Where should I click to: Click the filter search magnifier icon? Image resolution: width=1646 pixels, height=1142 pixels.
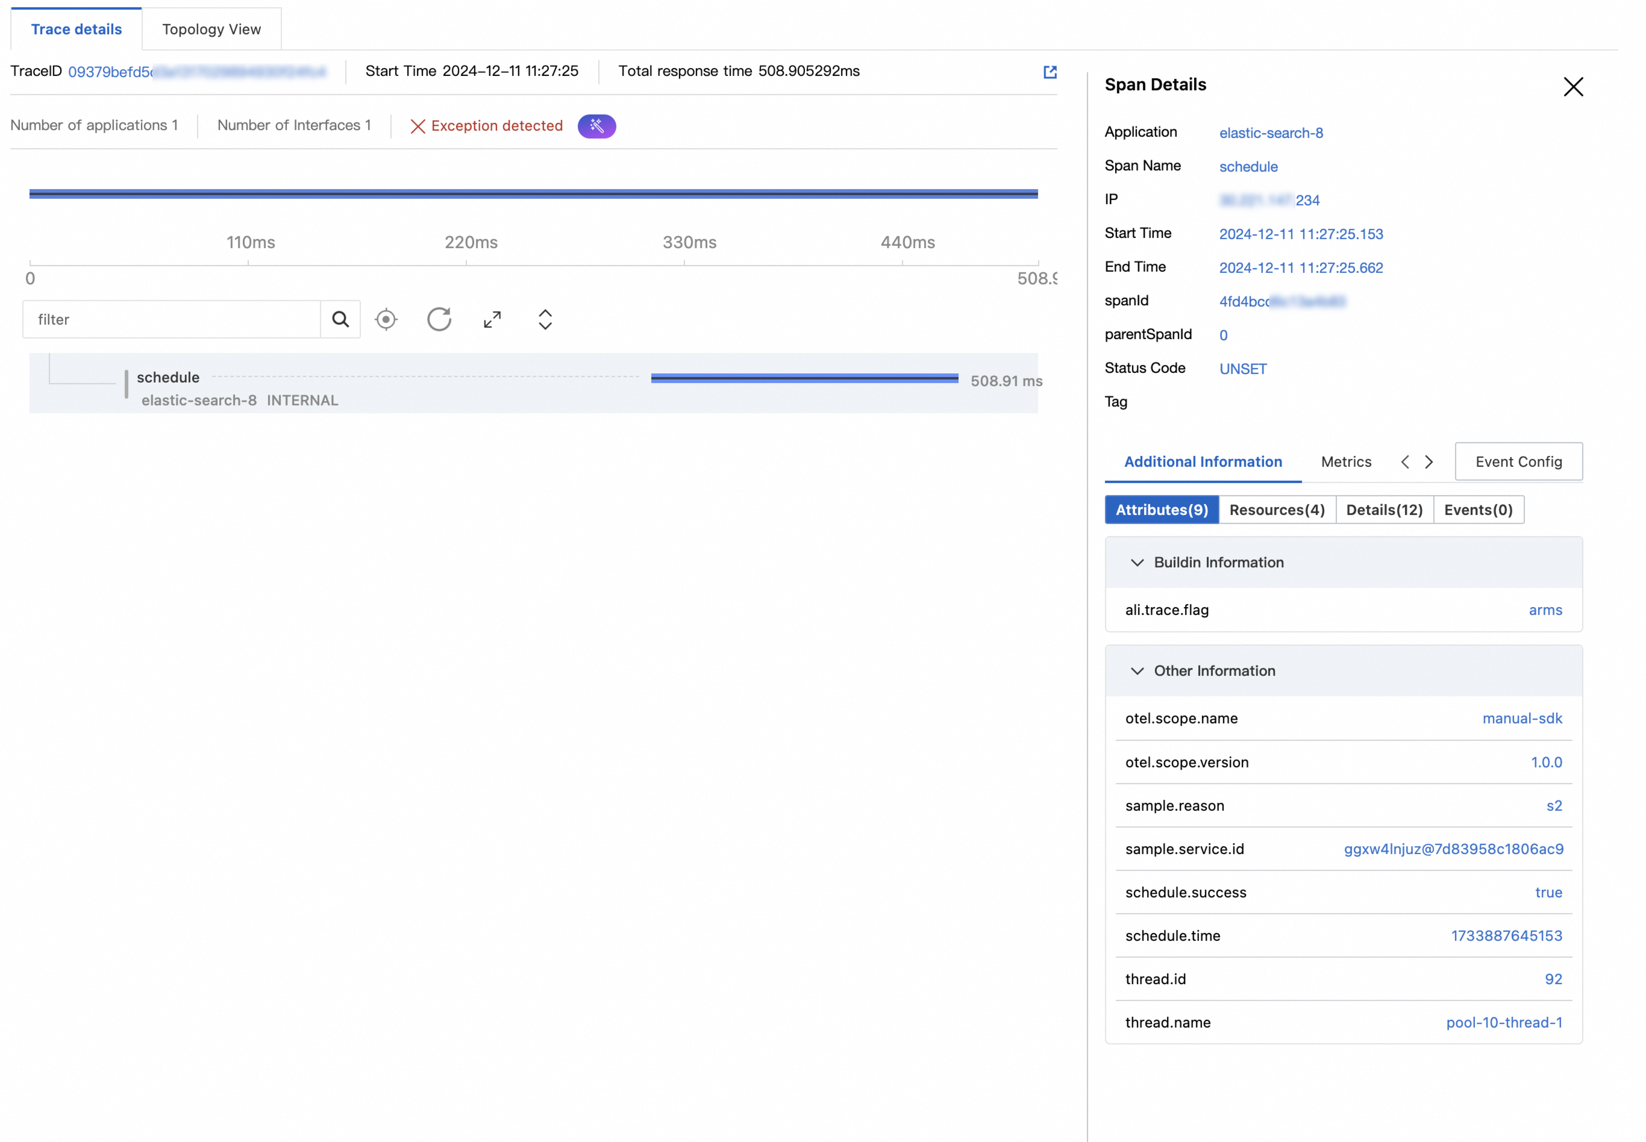341,319
